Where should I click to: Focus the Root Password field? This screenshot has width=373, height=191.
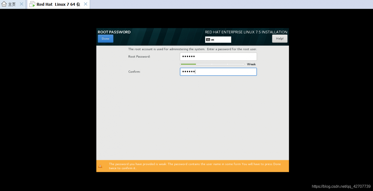click(x=218, y=56)
